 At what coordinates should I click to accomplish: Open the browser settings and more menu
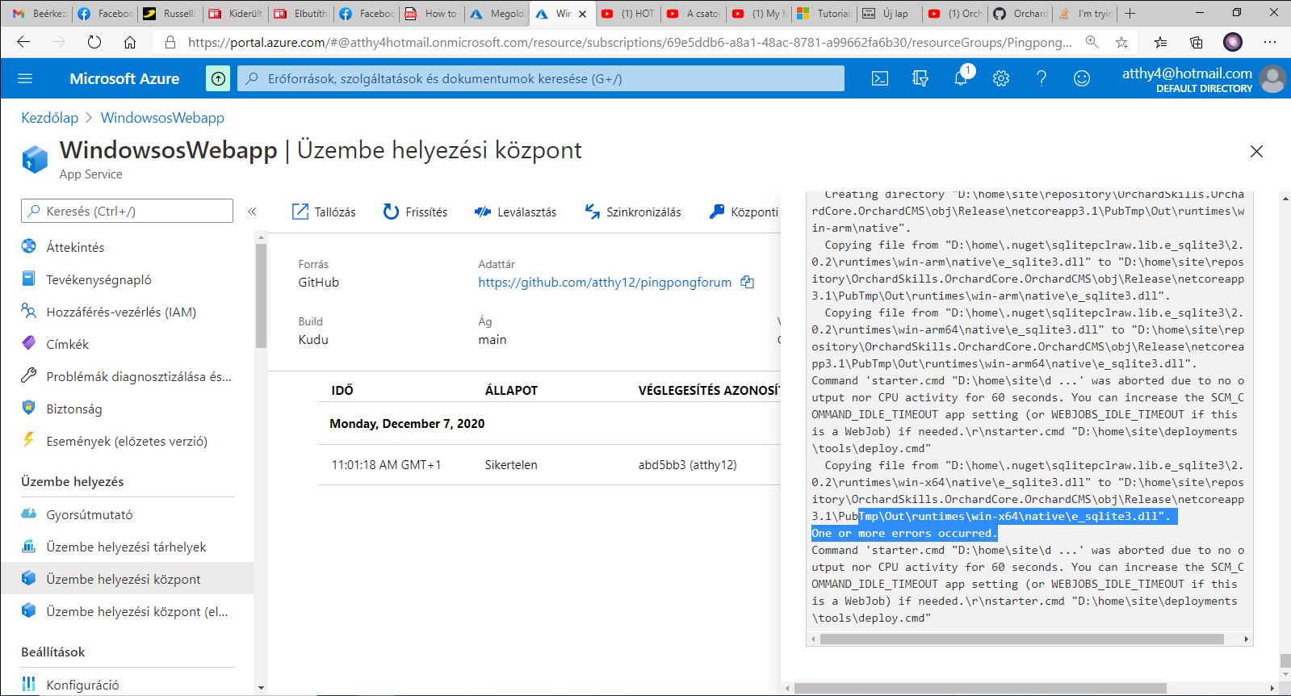pyautogui.click(x=1270, y=42)
